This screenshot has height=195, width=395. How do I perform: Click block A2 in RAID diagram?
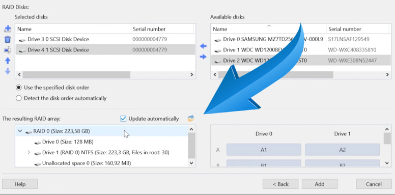(x=343, y=150)
